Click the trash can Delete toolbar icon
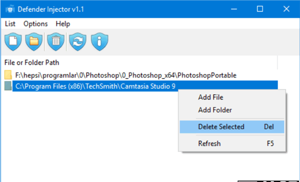The width and height of the screenshot is (300, 182). click(55, 42)
